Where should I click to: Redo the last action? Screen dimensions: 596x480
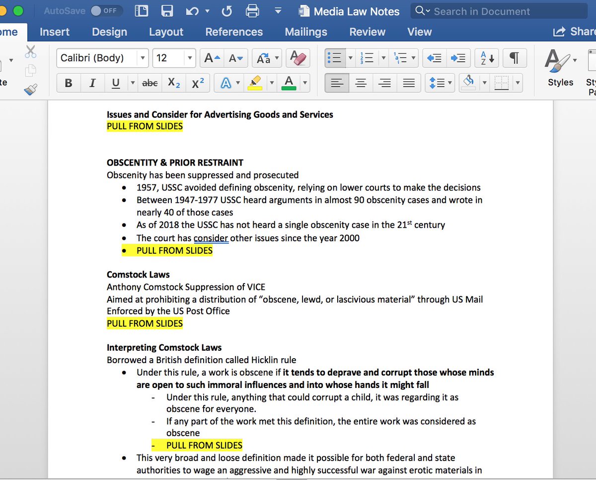pos(227,11)
